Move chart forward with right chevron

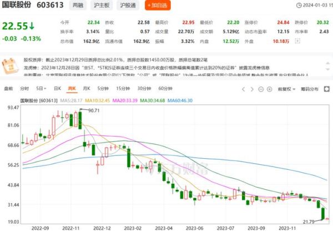click(252, 89)
